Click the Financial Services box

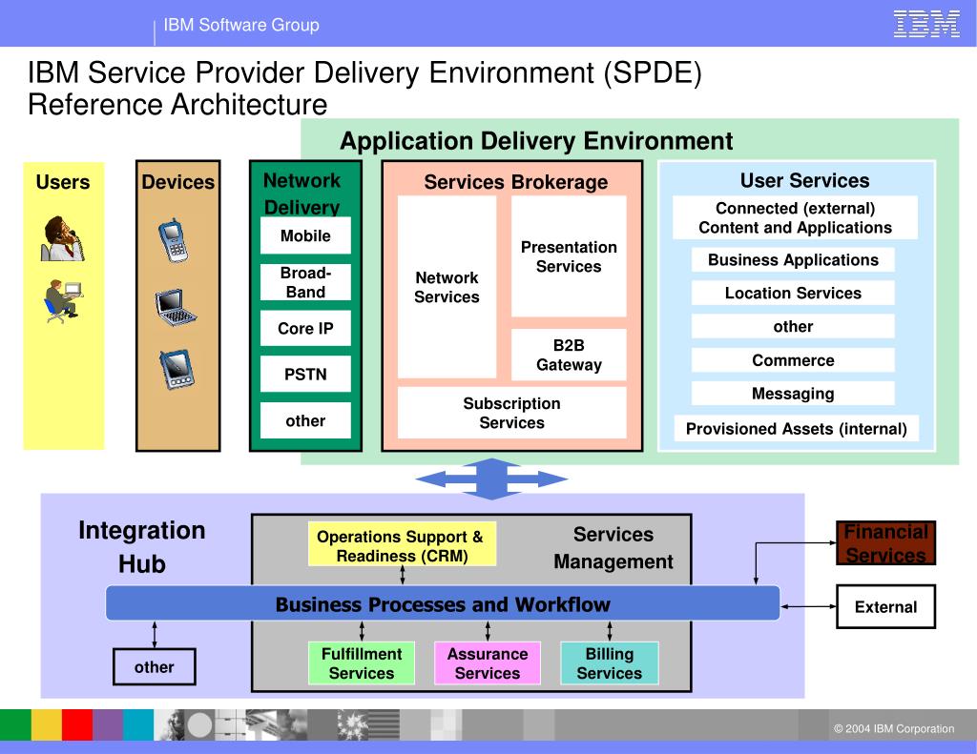click(x=885, y=543)
